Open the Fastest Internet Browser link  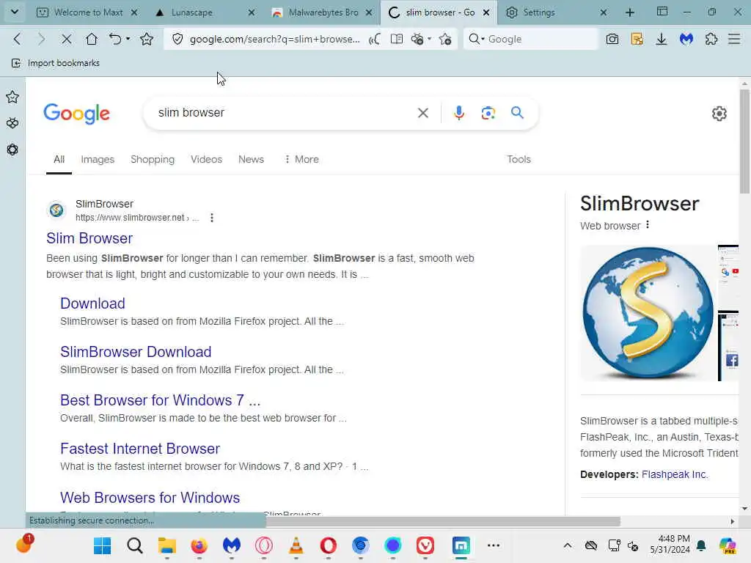(x=140, y=449)
